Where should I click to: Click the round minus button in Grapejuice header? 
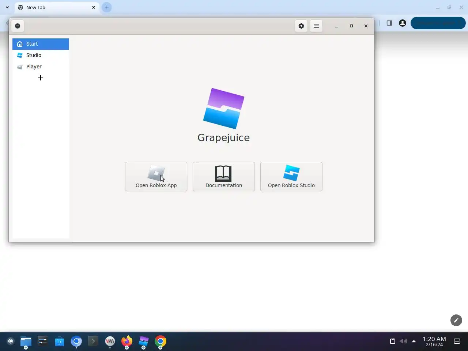(18, 26)
